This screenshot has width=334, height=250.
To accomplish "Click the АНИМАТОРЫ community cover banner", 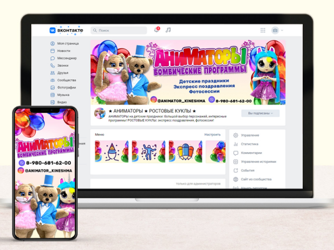I will tap(188, 72).
